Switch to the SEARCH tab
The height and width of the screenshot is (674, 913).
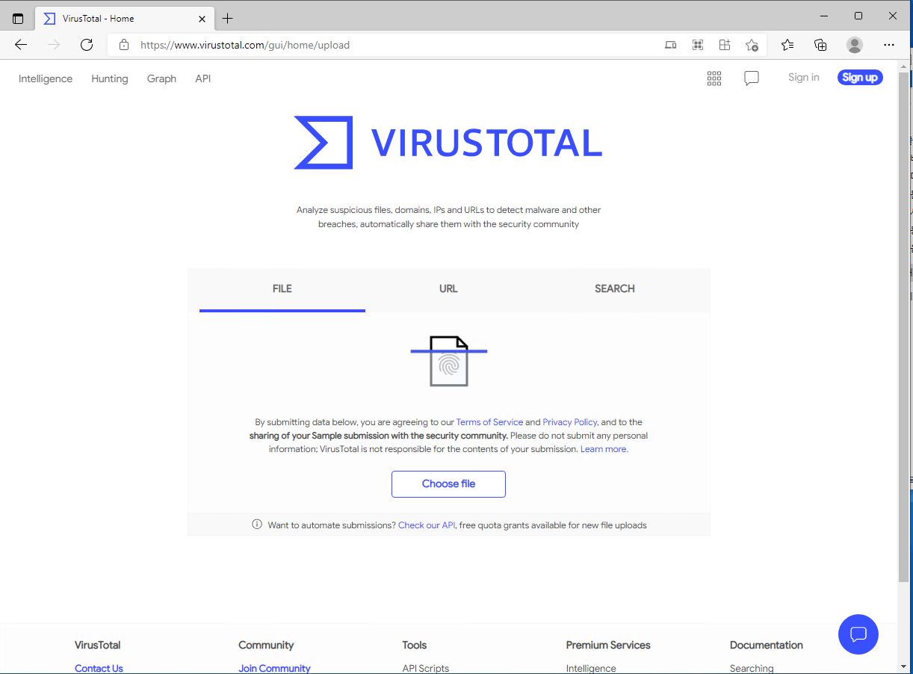click(615, 289)
